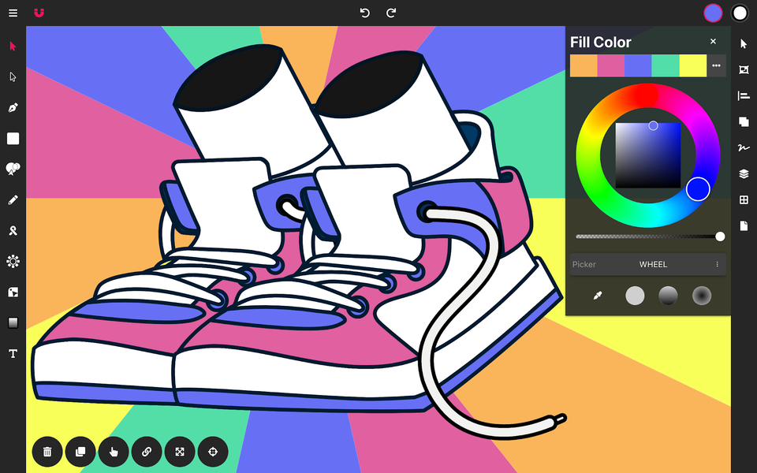Choose the Node selection tool
The image size is (757, 473).
[13, 76]
